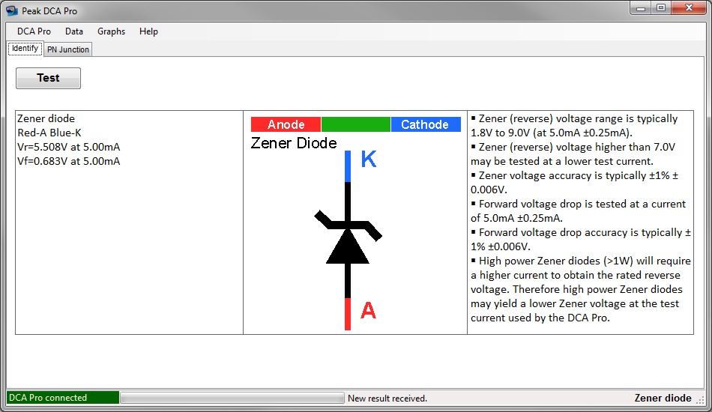This screenshot has height=412, width=712.
Task: Click the blue Cathode lead label
Action: coord(426,124)
